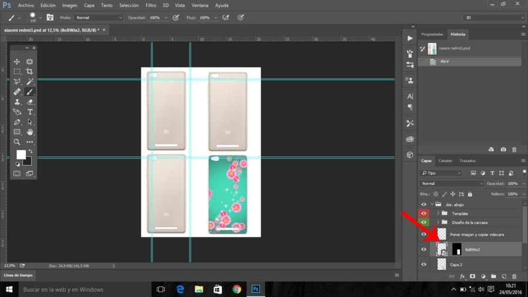
Task: Switch to the Trazados tab
Action: point(468,161)
